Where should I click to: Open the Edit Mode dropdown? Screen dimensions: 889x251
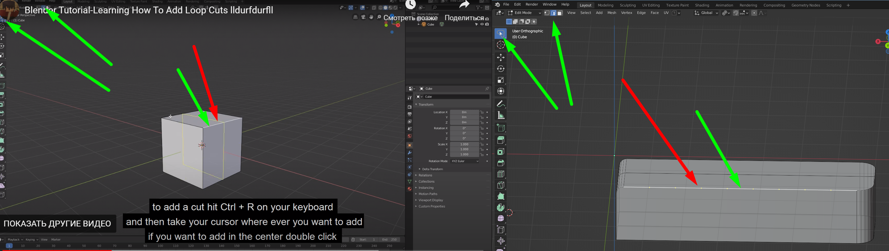point(524,13)
